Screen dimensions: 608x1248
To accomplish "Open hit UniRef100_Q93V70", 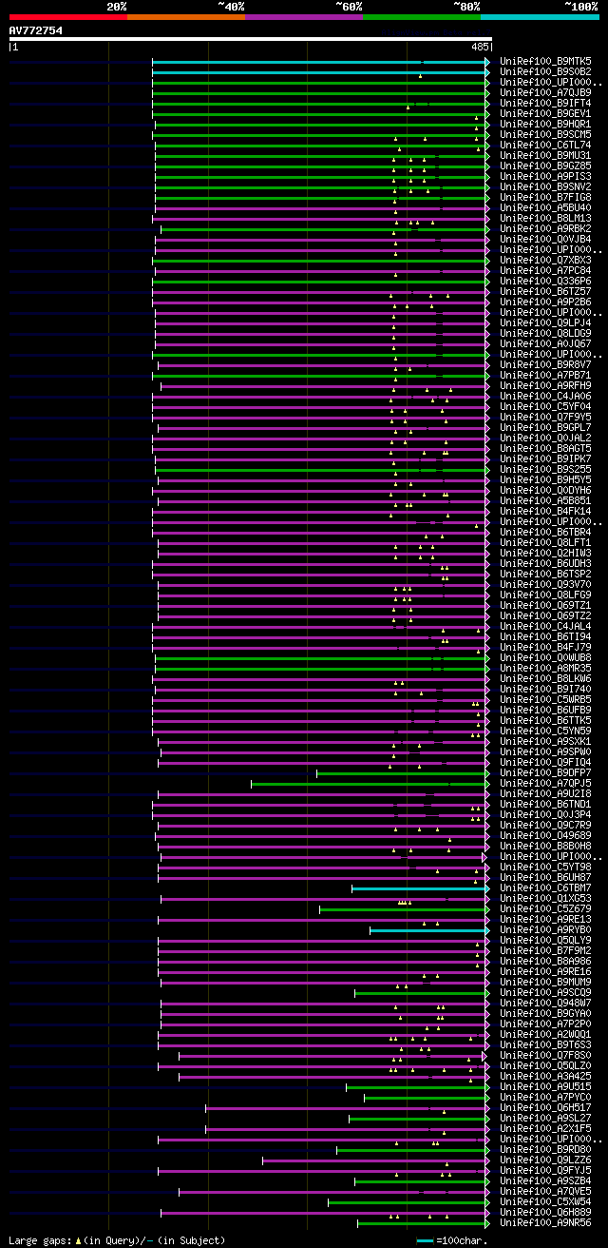I will [545, 584].
